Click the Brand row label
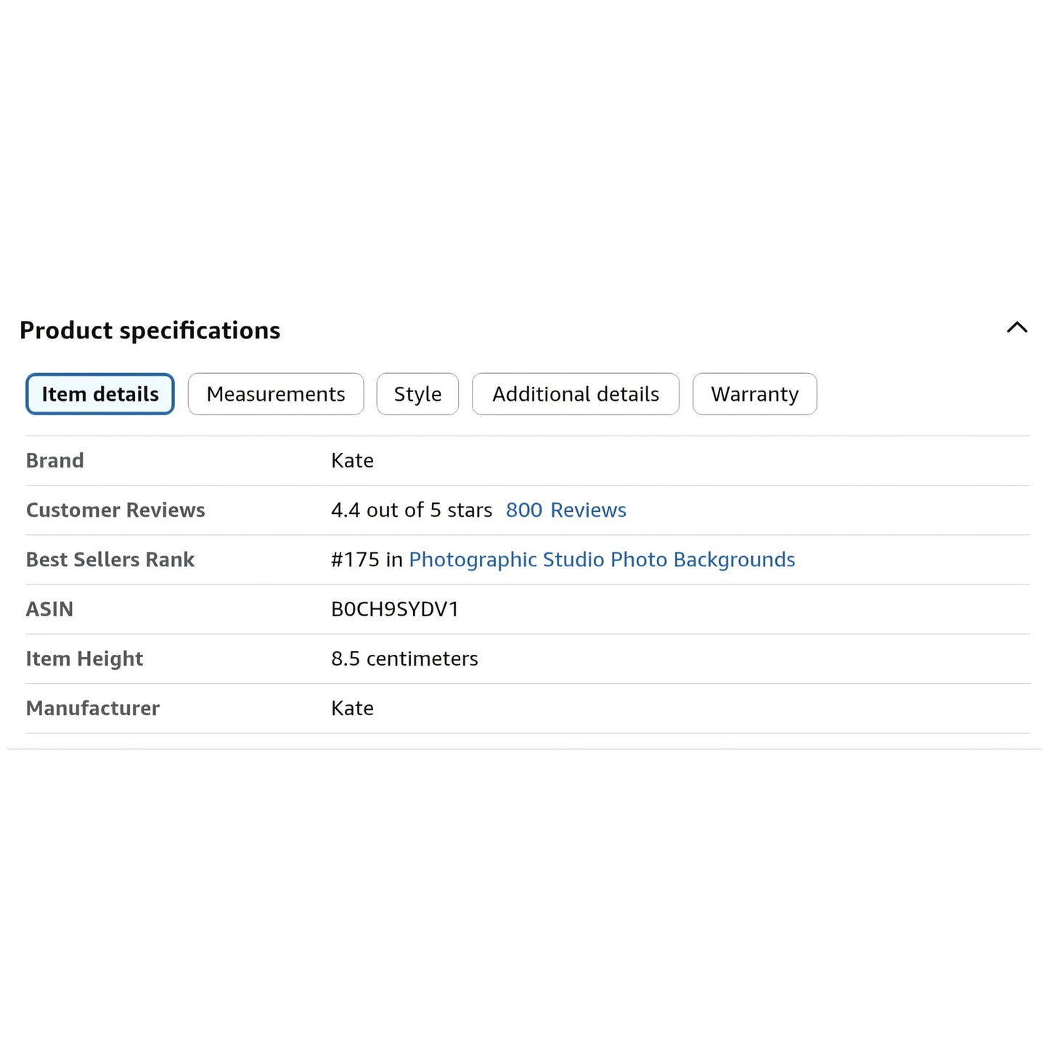1049x1049 pixels. pos(55,460)
